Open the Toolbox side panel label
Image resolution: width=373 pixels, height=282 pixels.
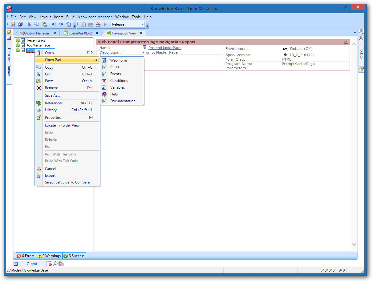click(362, 53)
